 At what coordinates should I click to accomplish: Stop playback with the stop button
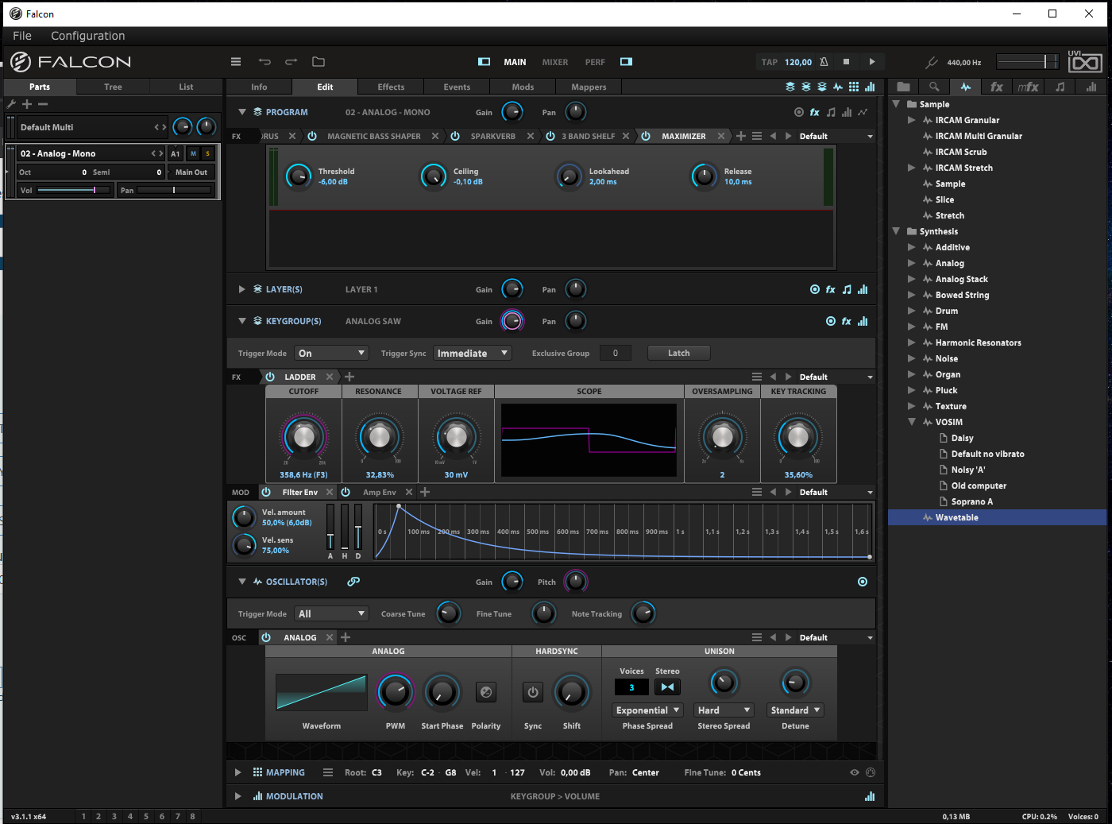pyautogui.click(x=846, y=62)
